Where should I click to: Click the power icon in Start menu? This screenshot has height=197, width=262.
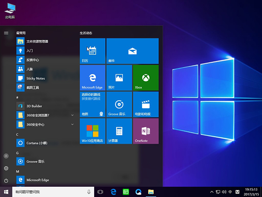point(6,181)
